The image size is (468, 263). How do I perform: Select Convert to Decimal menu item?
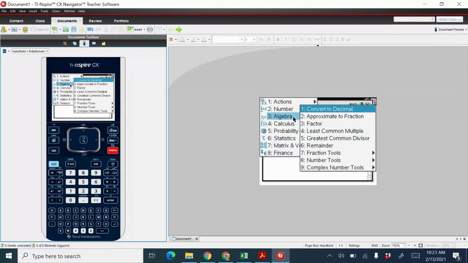337,109
